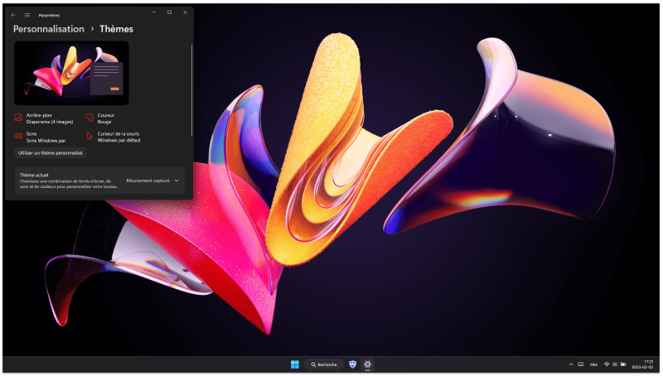Image resolution: width=663 pixels, height=376 pixels.
Task: Open the FRA input language selector
Action: [x=593, y=364]
